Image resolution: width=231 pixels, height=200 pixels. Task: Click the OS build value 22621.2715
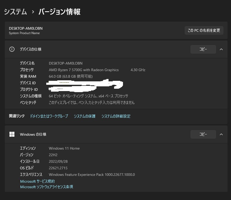pos(58,168)
